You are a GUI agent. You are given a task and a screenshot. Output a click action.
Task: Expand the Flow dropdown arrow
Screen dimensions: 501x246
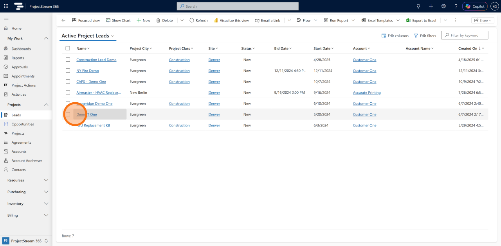click(315, 20)
